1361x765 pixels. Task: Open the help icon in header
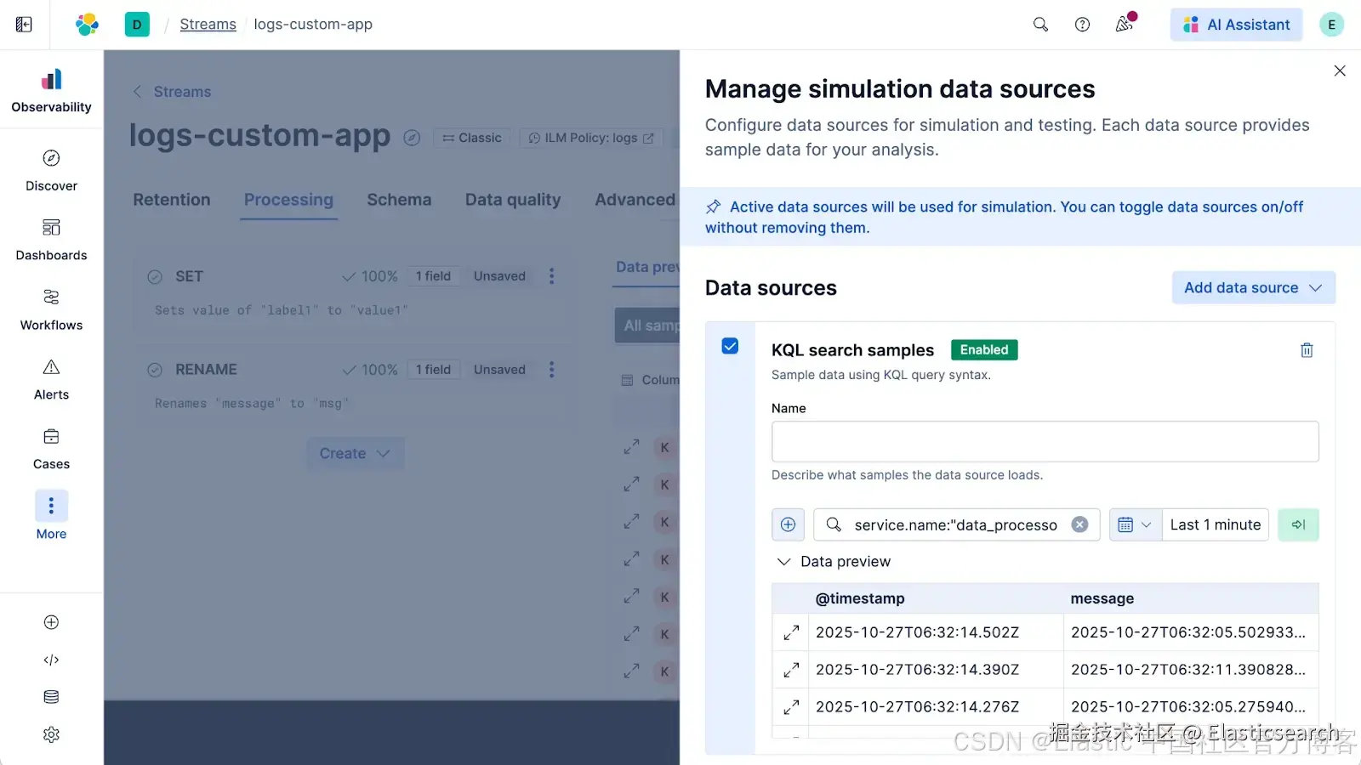tap(1082, 25)
